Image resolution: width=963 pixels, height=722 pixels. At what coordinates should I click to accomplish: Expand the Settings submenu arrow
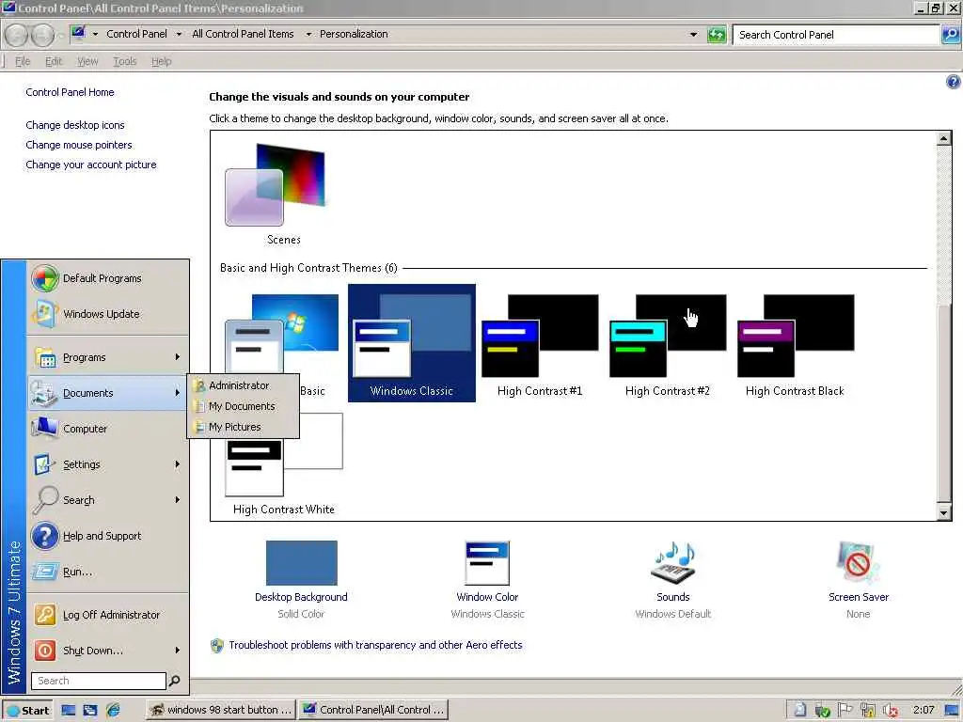click(178, 464)
